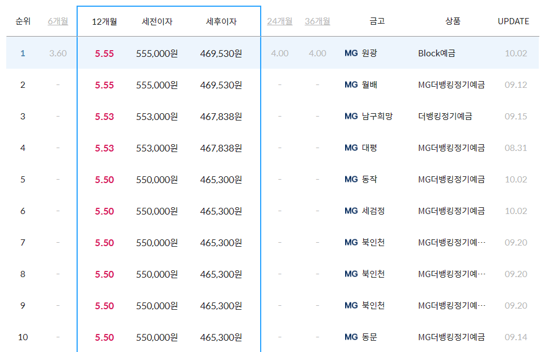
Task: Select the highlighted 12개월 column header
Action: pyautogui.click(x=105, y=21)
